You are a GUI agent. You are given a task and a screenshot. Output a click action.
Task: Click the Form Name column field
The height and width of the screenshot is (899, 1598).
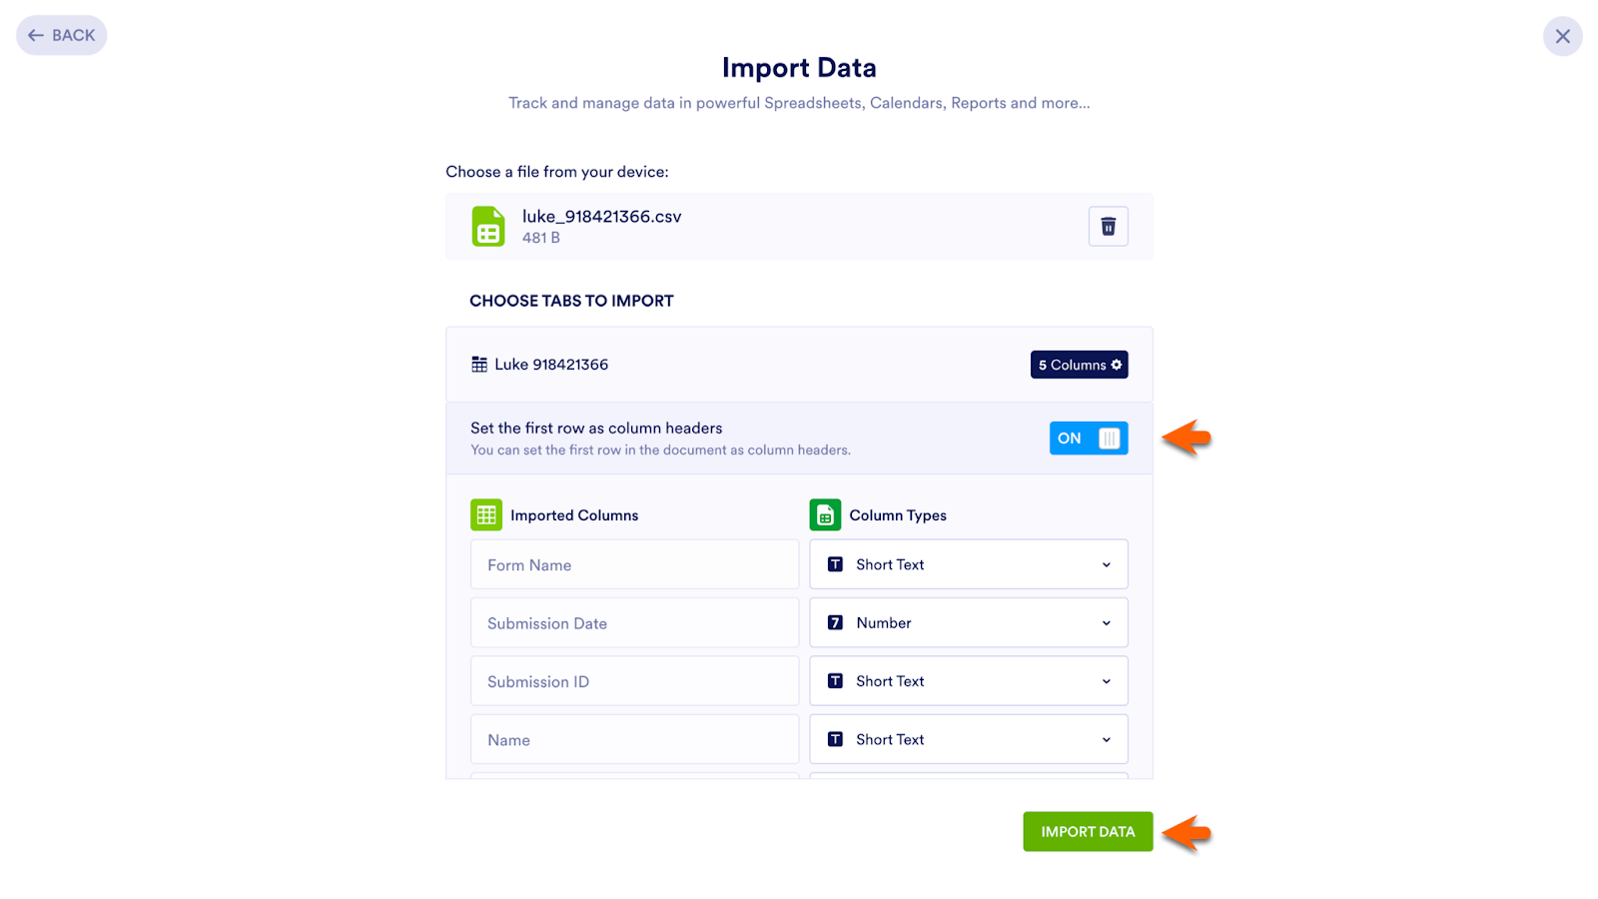(634, 565)
